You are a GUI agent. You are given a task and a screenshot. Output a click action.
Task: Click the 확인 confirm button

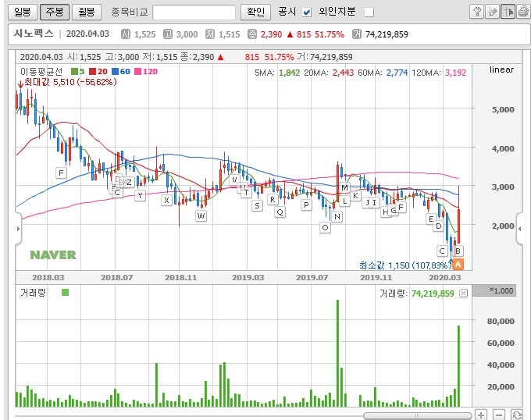click(255, 12)
